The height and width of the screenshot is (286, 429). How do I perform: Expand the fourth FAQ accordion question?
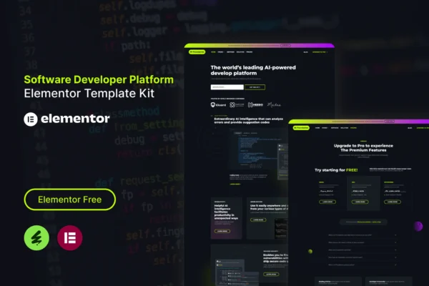[363, 257]
